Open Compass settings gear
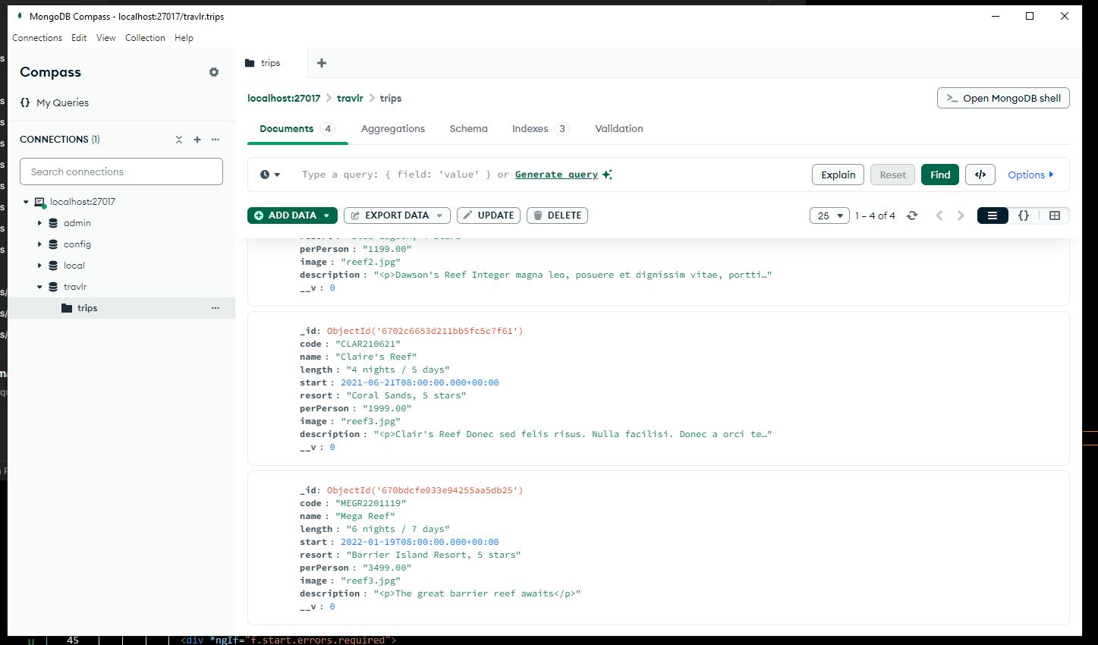Screen dimensions: 1098x645 (x=214, y=72)
